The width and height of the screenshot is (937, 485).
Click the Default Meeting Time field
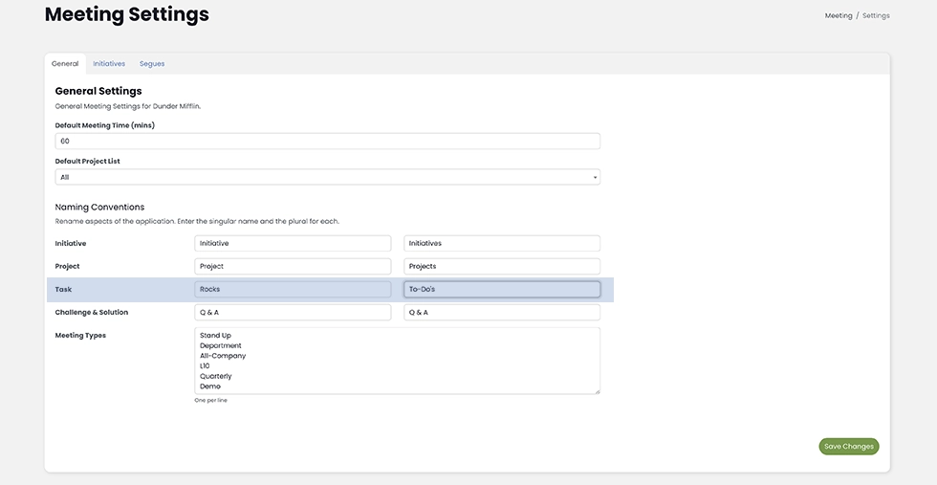click(327, 141)
